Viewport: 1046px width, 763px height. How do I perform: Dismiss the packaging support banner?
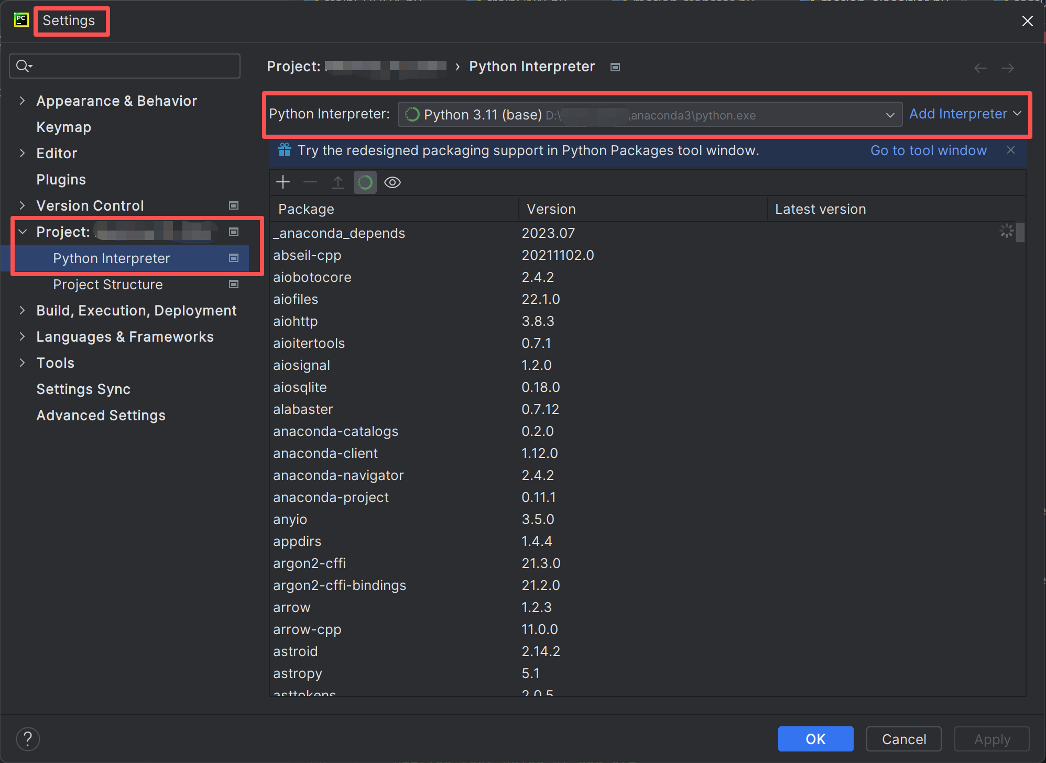(1011, 150)
